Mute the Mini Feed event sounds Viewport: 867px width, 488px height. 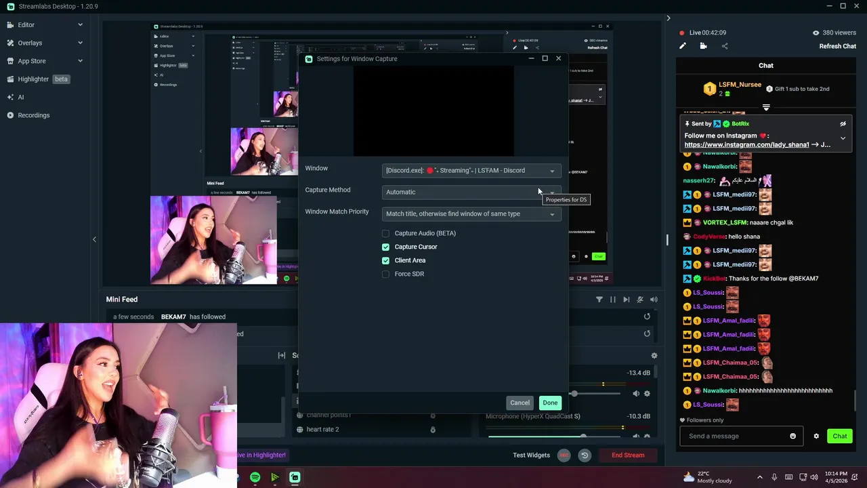640,300
